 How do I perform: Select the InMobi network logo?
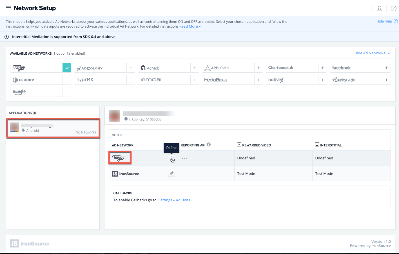pyautogui.click(x=151, y=80)
